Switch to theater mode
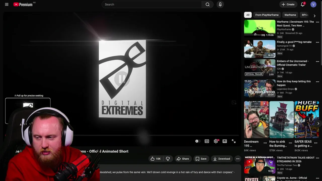The image size is (322, 181). tap(225, 141)
